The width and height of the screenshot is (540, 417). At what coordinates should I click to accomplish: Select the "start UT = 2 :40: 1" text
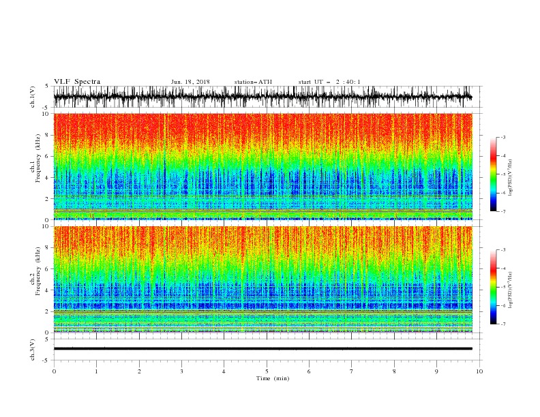pos(329,82)
